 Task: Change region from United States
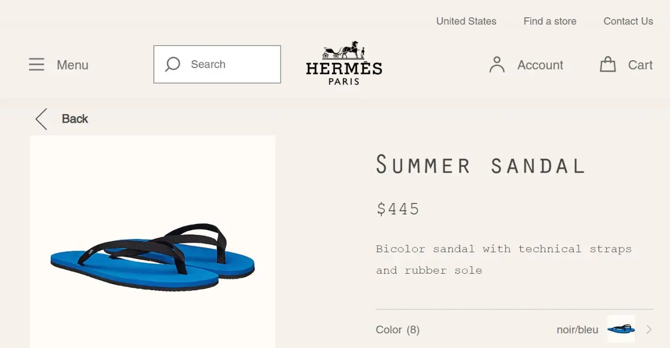tap(466, 21)
